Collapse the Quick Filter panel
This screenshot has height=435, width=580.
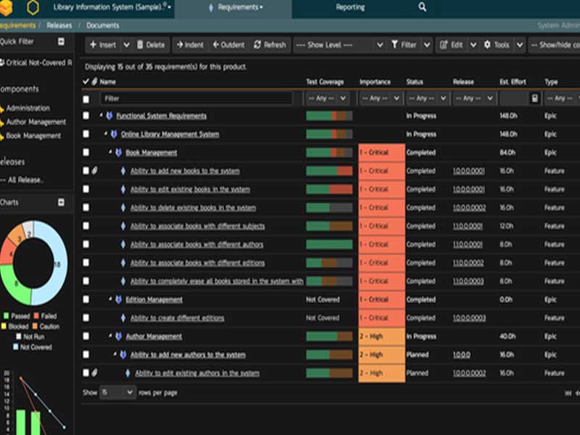point(61,42)
